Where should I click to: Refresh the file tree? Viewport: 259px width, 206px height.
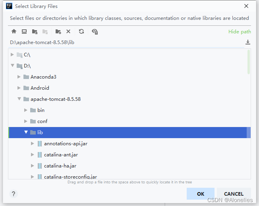81,31
